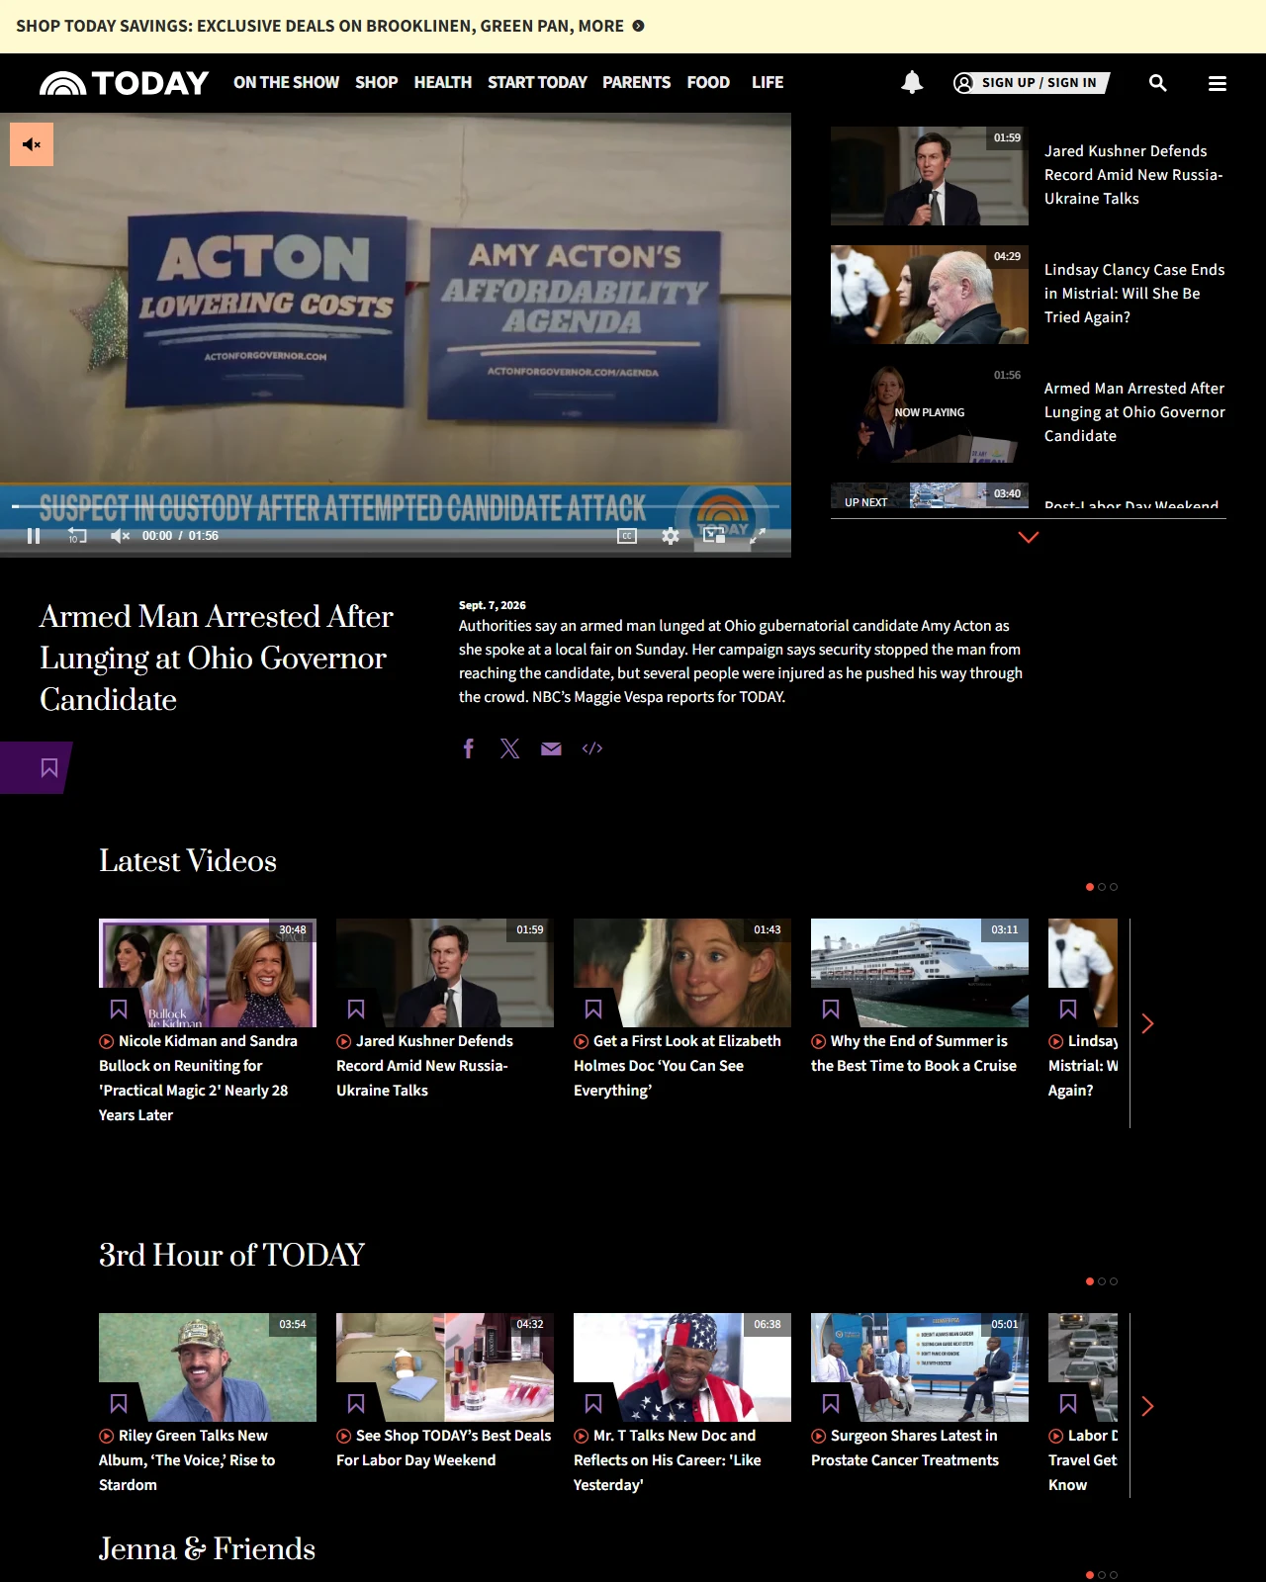Enable picture-in-picture mode

click(x=714, y=536)
